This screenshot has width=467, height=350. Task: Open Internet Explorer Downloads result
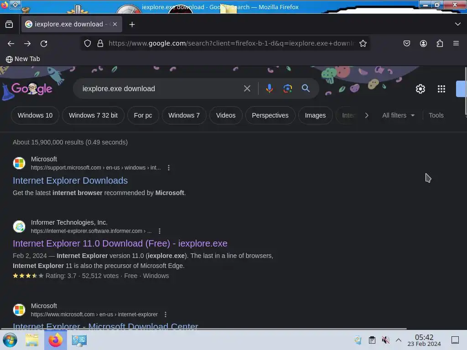tap(70, 180)
